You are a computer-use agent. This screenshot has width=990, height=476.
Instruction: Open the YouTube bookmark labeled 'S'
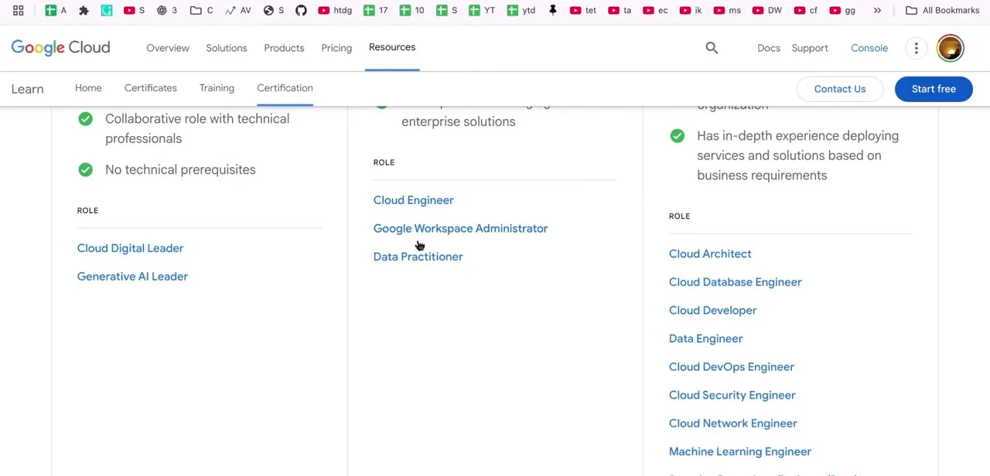[135, 10]
